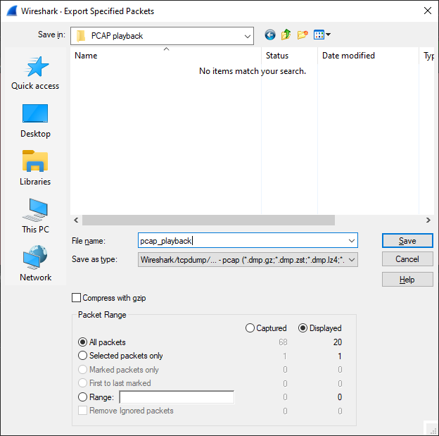Click the Back navigation arrow icon
Image resolution: width=439 pixels, height=436 pixels.
coord(270,35)
